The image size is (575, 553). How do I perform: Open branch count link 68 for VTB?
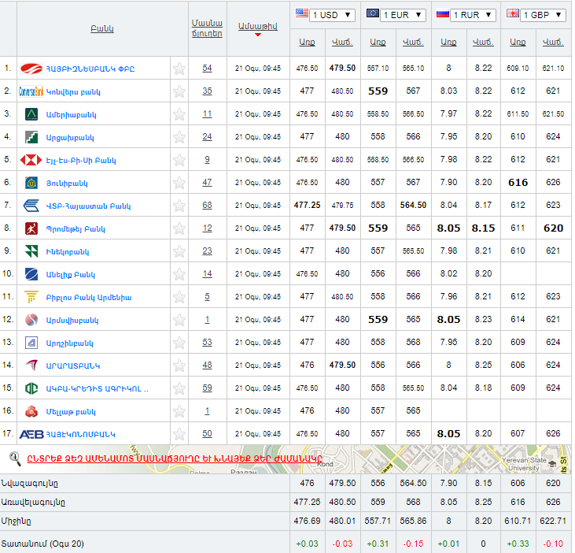(207, 206)
